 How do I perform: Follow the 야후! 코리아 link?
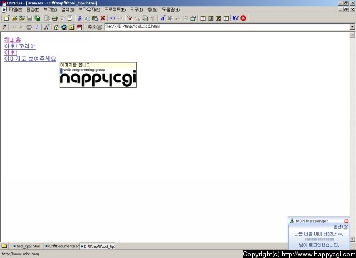pyautogui.click(x=20, y=46)
